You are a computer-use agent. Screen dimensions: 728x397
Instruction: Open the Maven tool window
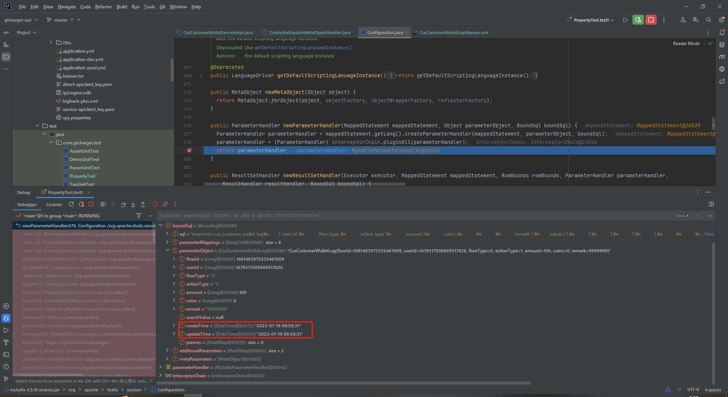pos(722,57)
